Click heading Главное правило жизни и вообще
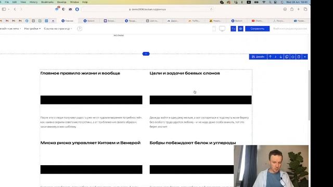 [80, 73]
